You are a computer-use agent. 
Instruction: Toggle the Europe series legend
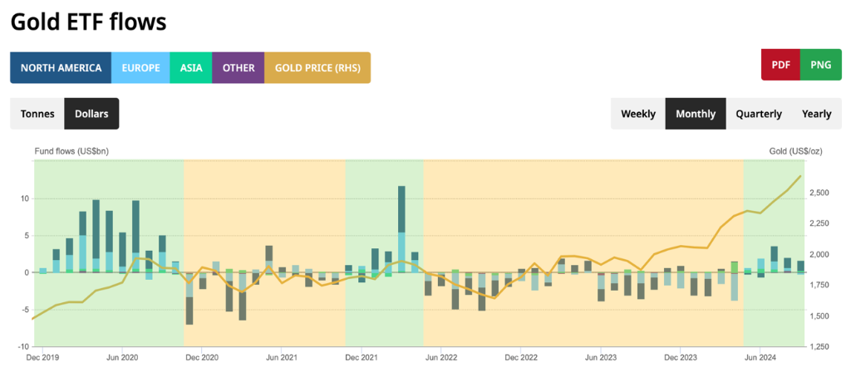[140, 68]
